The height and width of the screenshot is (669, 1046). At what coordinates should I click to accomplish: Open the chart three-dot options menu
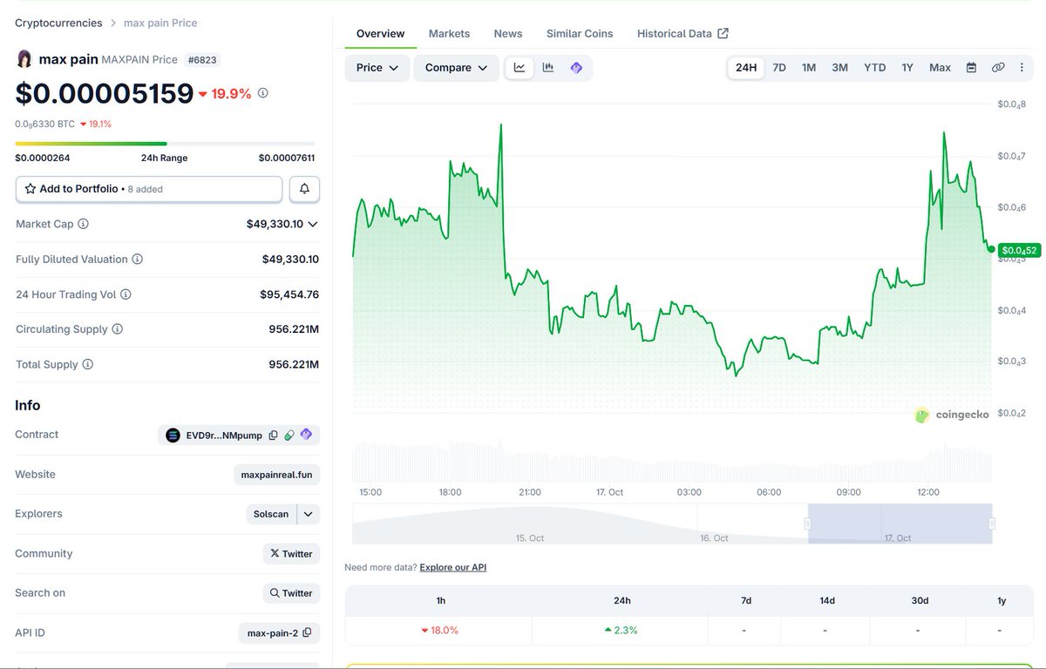(1022, 68)
